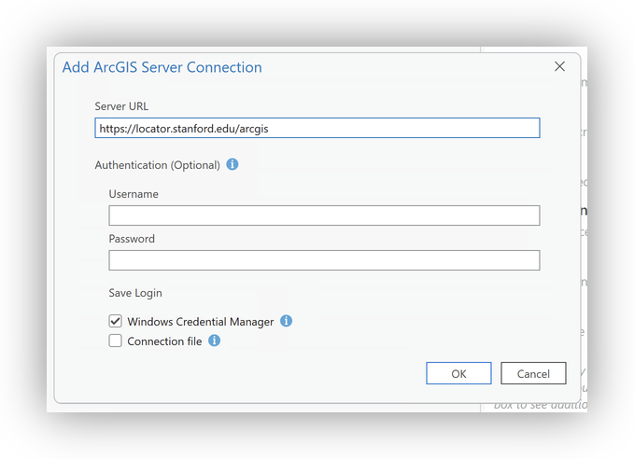Image resolution: width=634 pixels, height=459 pixels.
Task: Close the Add ArcGIS Server Connection dialog
Action: (559, 66)
